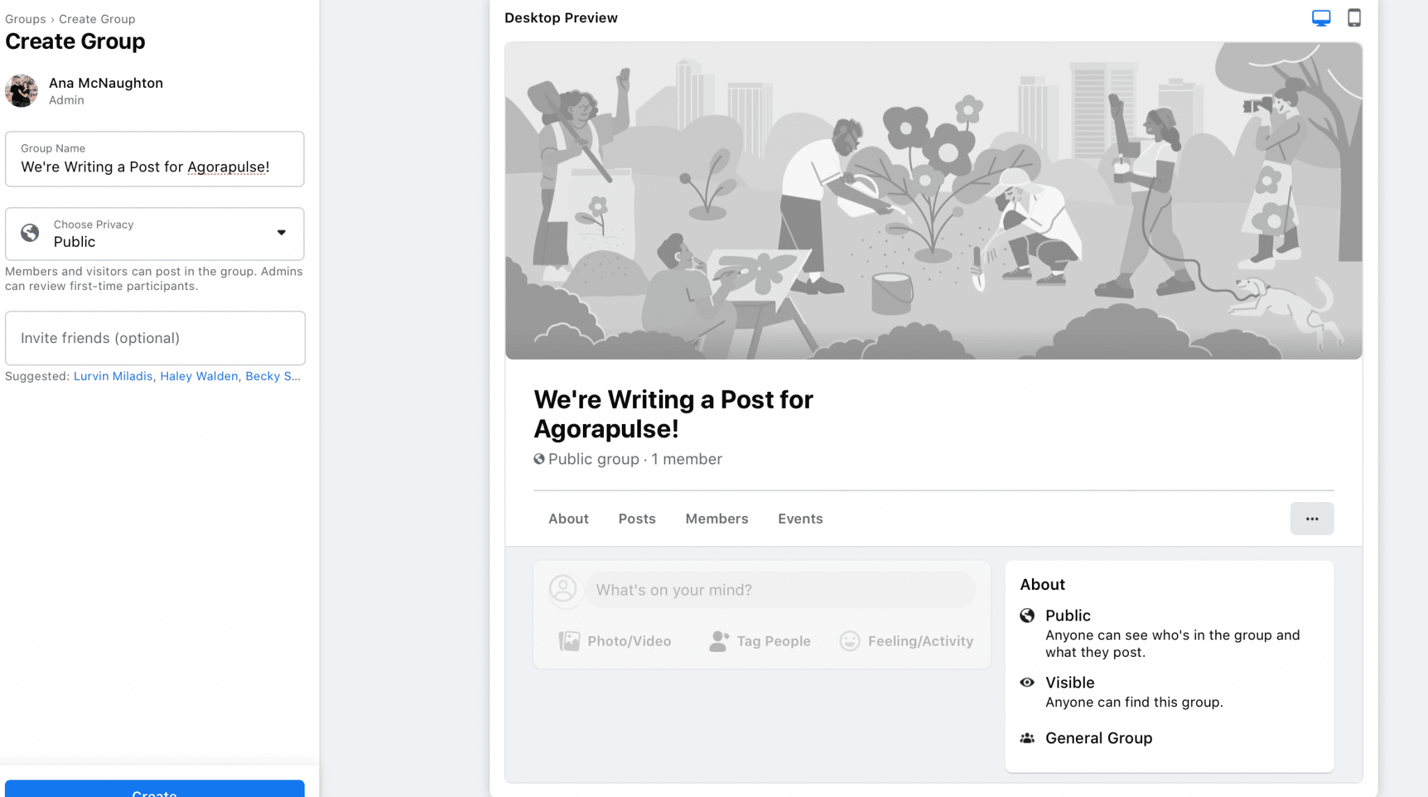Click the Tag People icon
This screenshot has width=1428, height=797.
(x=719, y=641)
